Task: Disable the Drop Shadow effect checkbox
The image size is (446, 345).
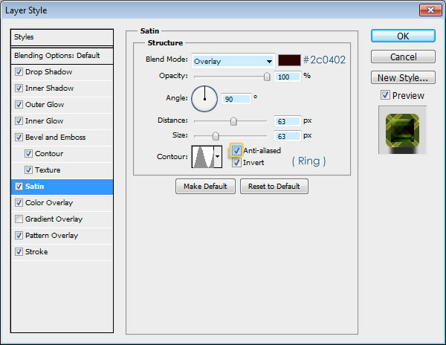Action: 19,72
